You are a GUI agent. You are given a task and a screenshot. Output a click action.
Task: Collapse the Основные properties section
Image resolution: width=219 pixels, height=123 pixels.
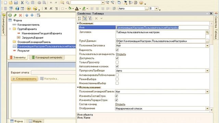[x=78, y=23]
